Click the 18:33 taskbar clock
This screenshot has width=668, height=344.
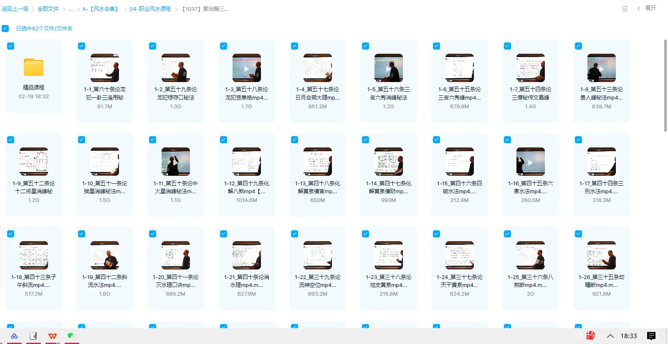(629, 336)
